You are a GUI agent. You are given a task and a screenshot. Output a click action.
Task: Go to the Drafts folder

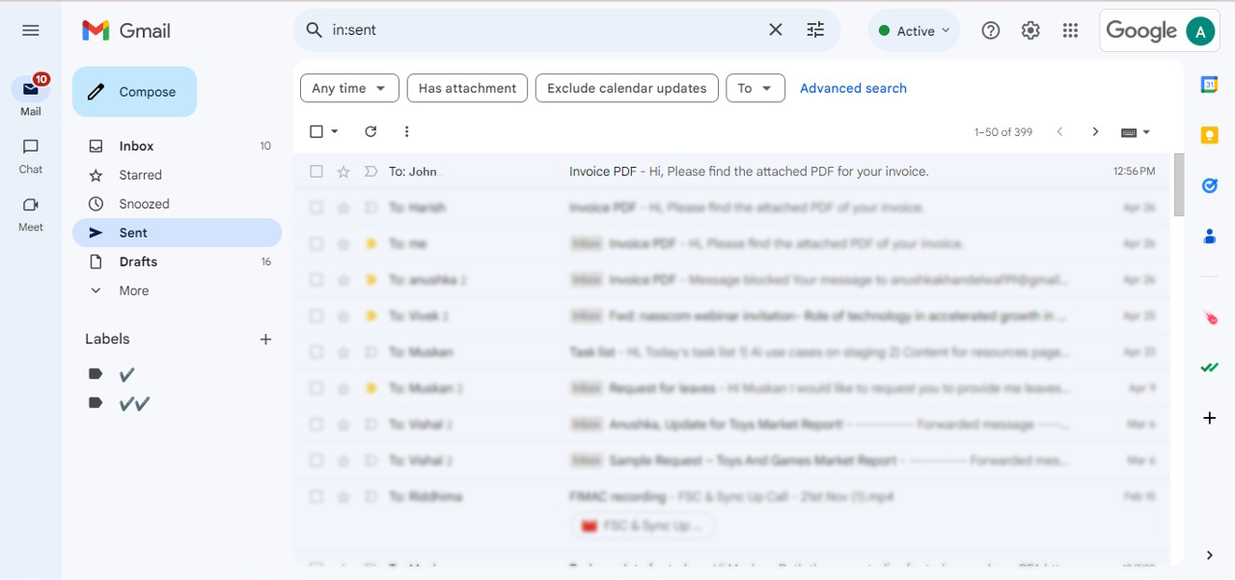(138, 262)
